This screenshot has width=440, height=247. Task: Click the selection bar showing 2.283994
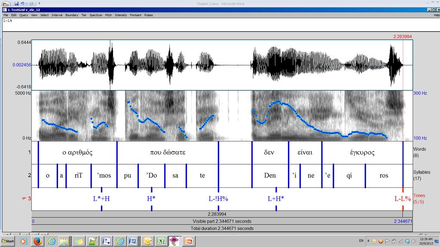217,214
